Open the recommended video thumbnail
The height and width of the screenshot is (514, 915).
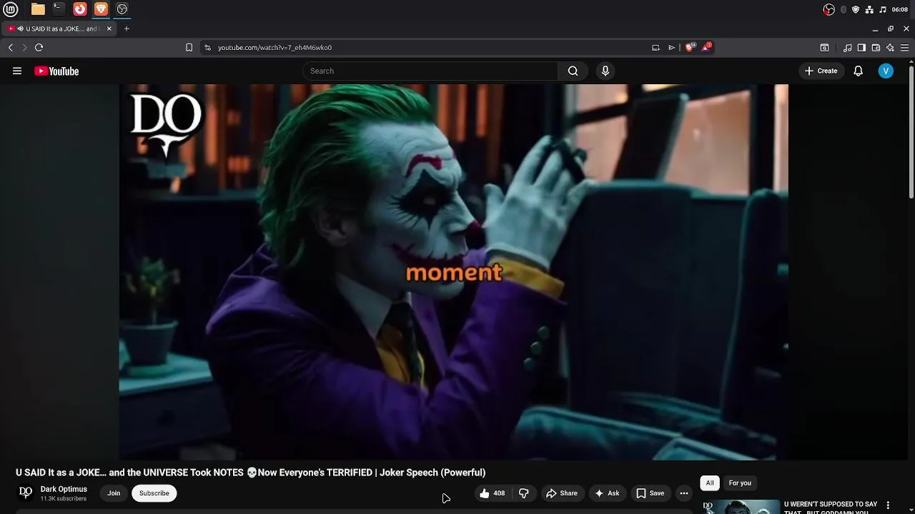pyautogui.click(x=741, y=507)
